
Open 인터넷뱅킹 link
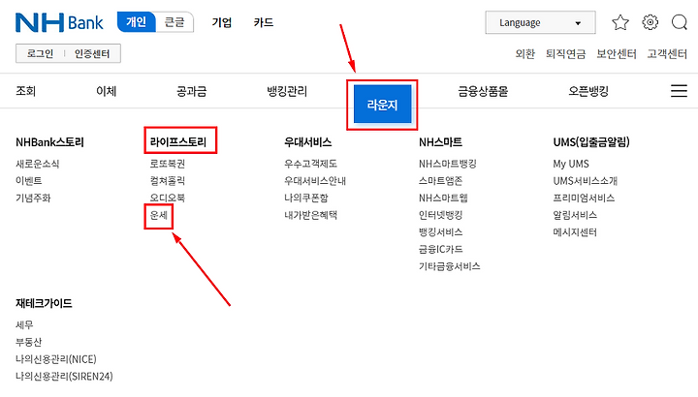click(441, 215)
